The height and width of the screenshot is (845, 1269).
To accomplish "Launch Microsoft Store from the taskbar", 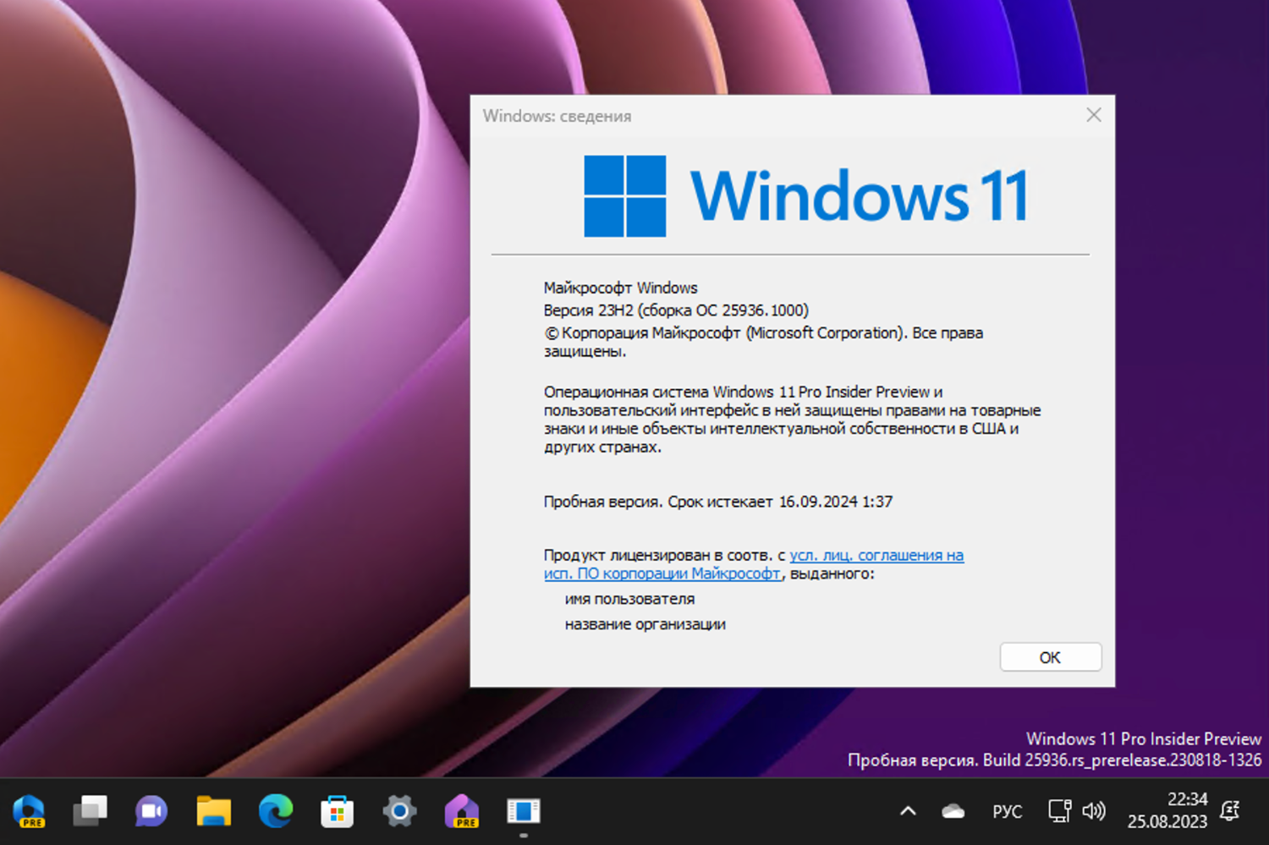I will tap(337, 810).
